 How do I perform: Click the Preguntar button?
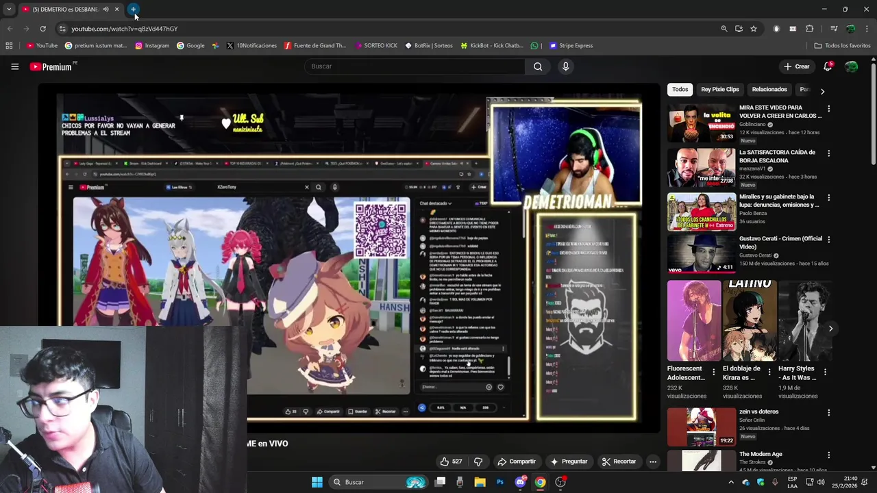pyautogui.click(x=569, y=462)
